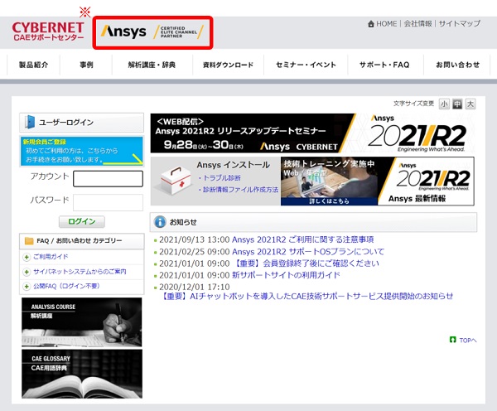
Task: Open the 技術トレーニング実施中 banner
Action: pyautogui.click(x=329, y=181)
